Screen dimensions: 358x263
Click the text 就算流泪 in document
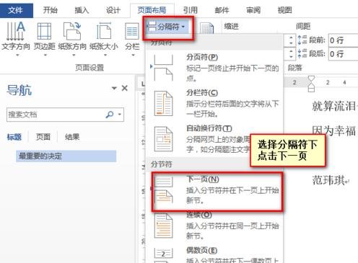334,106
